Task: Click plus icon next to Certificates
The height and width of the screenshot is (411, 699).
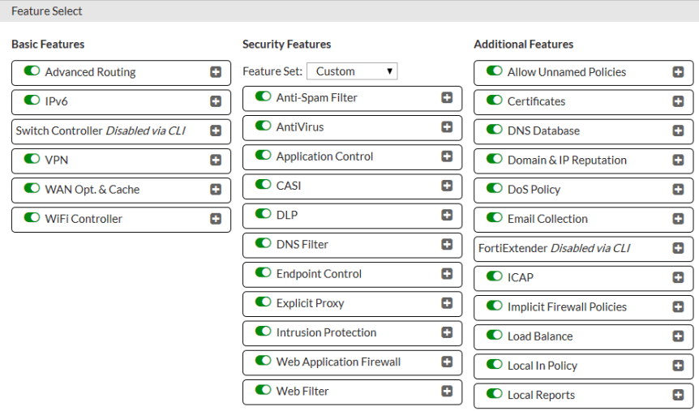Action: [x=678, y=101]
